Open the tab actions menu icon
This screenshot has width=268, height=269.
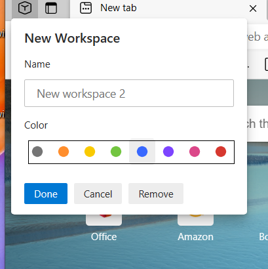[51, 9]
